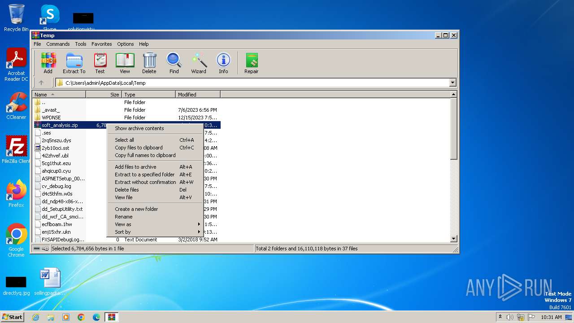Sort by Size column header
The image size is (574, 323).
(104, 95)
